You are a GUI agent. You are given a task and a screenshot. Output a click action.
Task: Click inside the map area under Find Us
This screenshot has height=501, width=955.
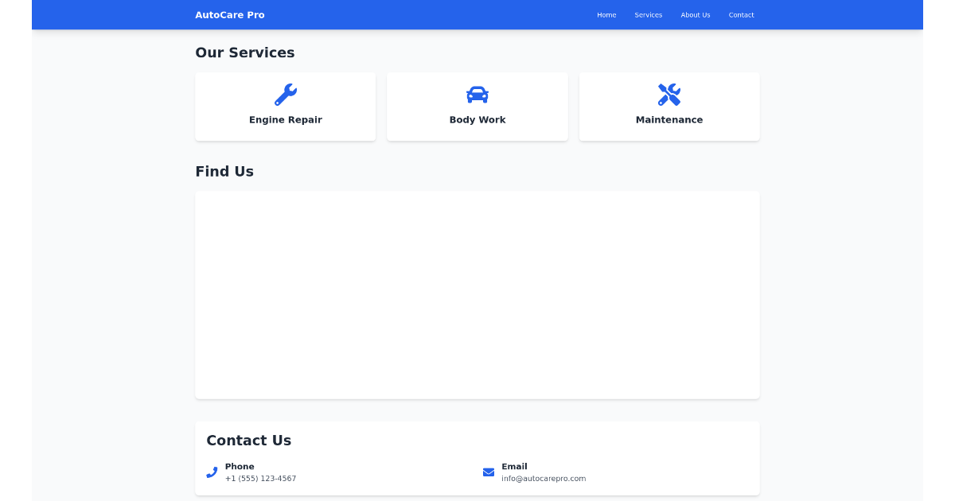point(477,294)
